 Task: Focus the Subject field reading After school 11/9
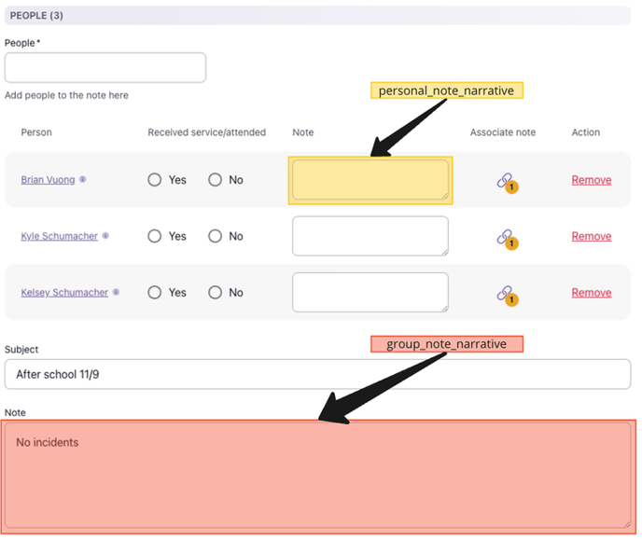317,374
